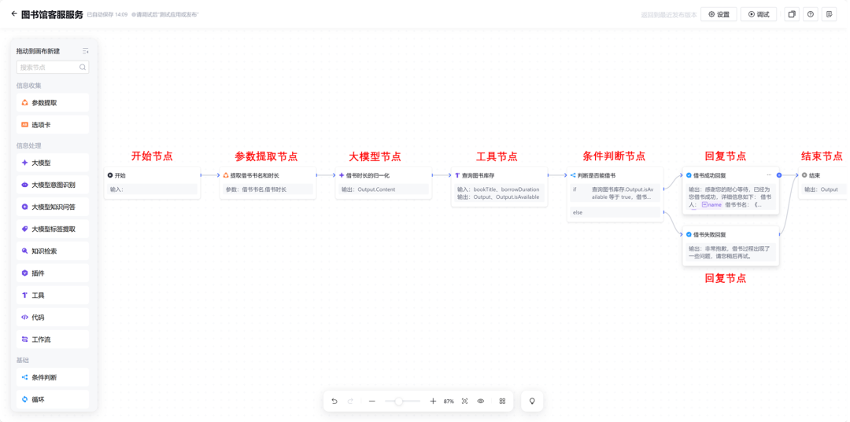Select the 参数提取 node in the sidebar

pos(53,103)
